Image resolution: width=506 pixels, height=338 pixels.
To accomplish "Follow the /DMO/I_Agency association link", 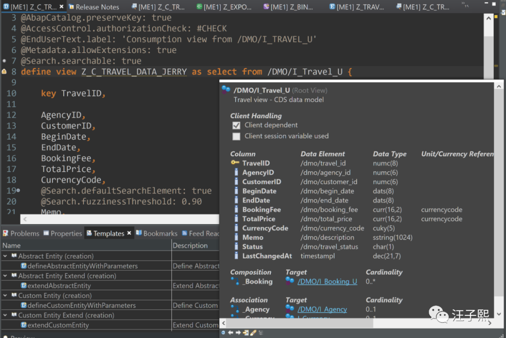I will (x=322, y=309).
